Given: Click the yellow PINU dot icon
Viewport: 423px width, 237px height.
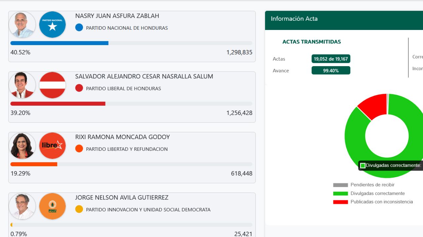Looking at the screenshot, I should 79,209.
